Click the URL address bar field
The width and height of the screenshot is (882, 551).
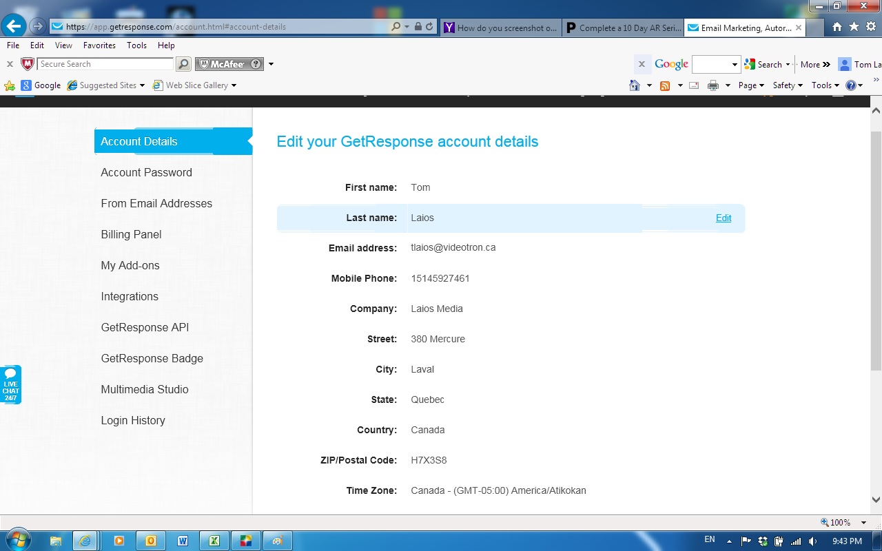point(220,27)
